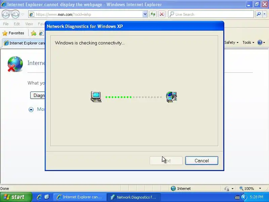Image resolution: width=269 pixels, height=202 pixels.
Task: Open the Edit menu
Action: click(x=17, y=24)
